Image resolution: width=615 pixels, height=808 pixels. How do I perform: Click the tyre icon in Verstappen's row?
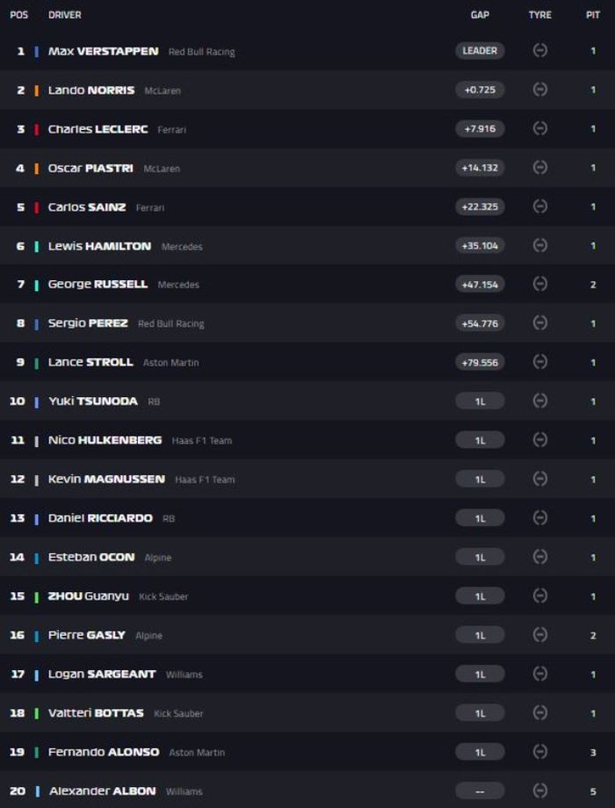[540, 51]
